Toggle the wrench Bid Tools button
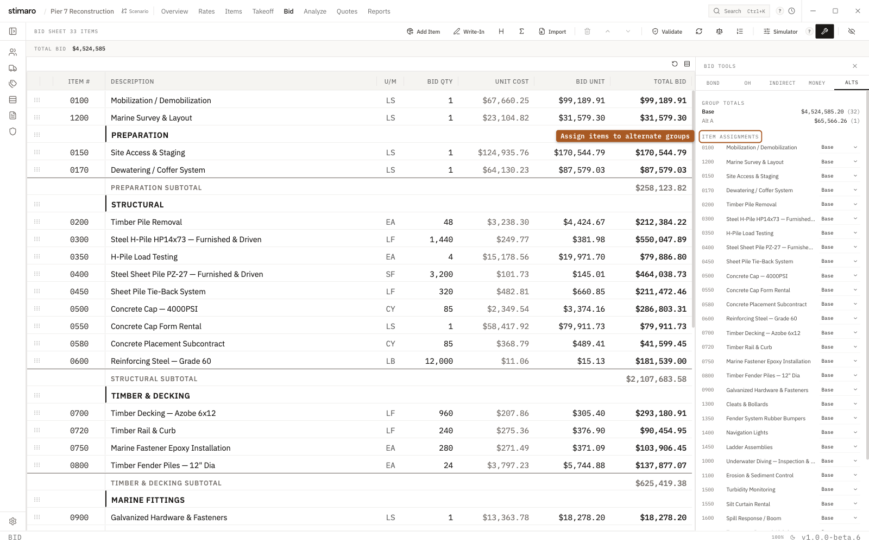Screen dimensions: 869x543 [824, 31]
